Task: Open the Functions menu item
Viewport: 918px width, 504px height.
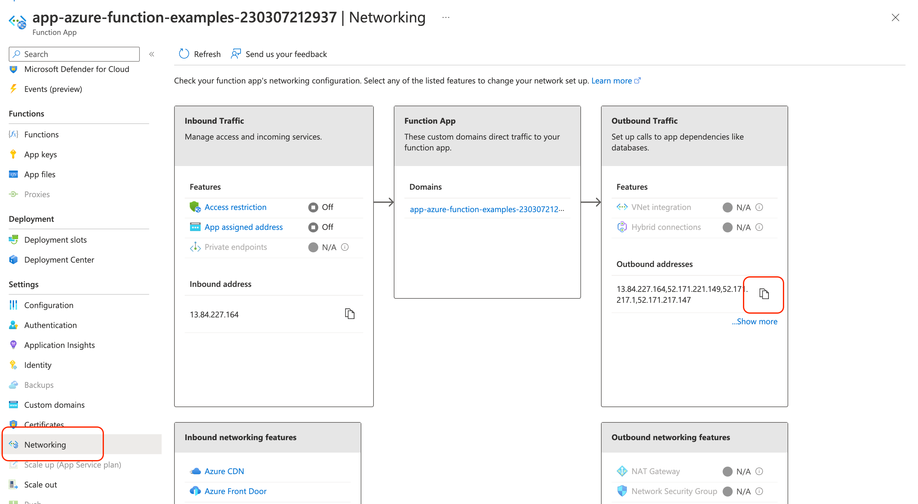Action: point(41,135)
